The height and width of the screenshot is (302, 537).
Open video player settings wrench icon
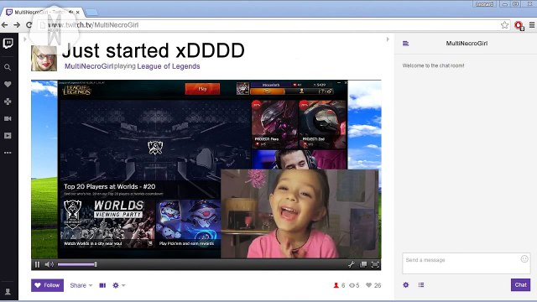(x=351, y=264)
